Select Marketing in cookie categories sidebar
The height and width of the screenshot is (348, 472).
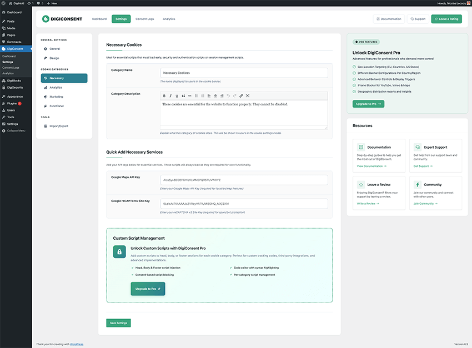pyautogui.click(x=56, y=97)
